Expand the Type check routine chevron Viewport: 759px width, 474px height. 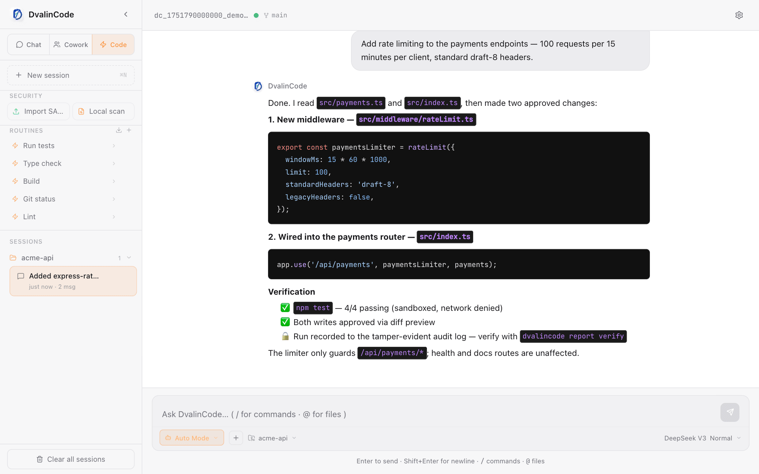click(x=114, y=164)
